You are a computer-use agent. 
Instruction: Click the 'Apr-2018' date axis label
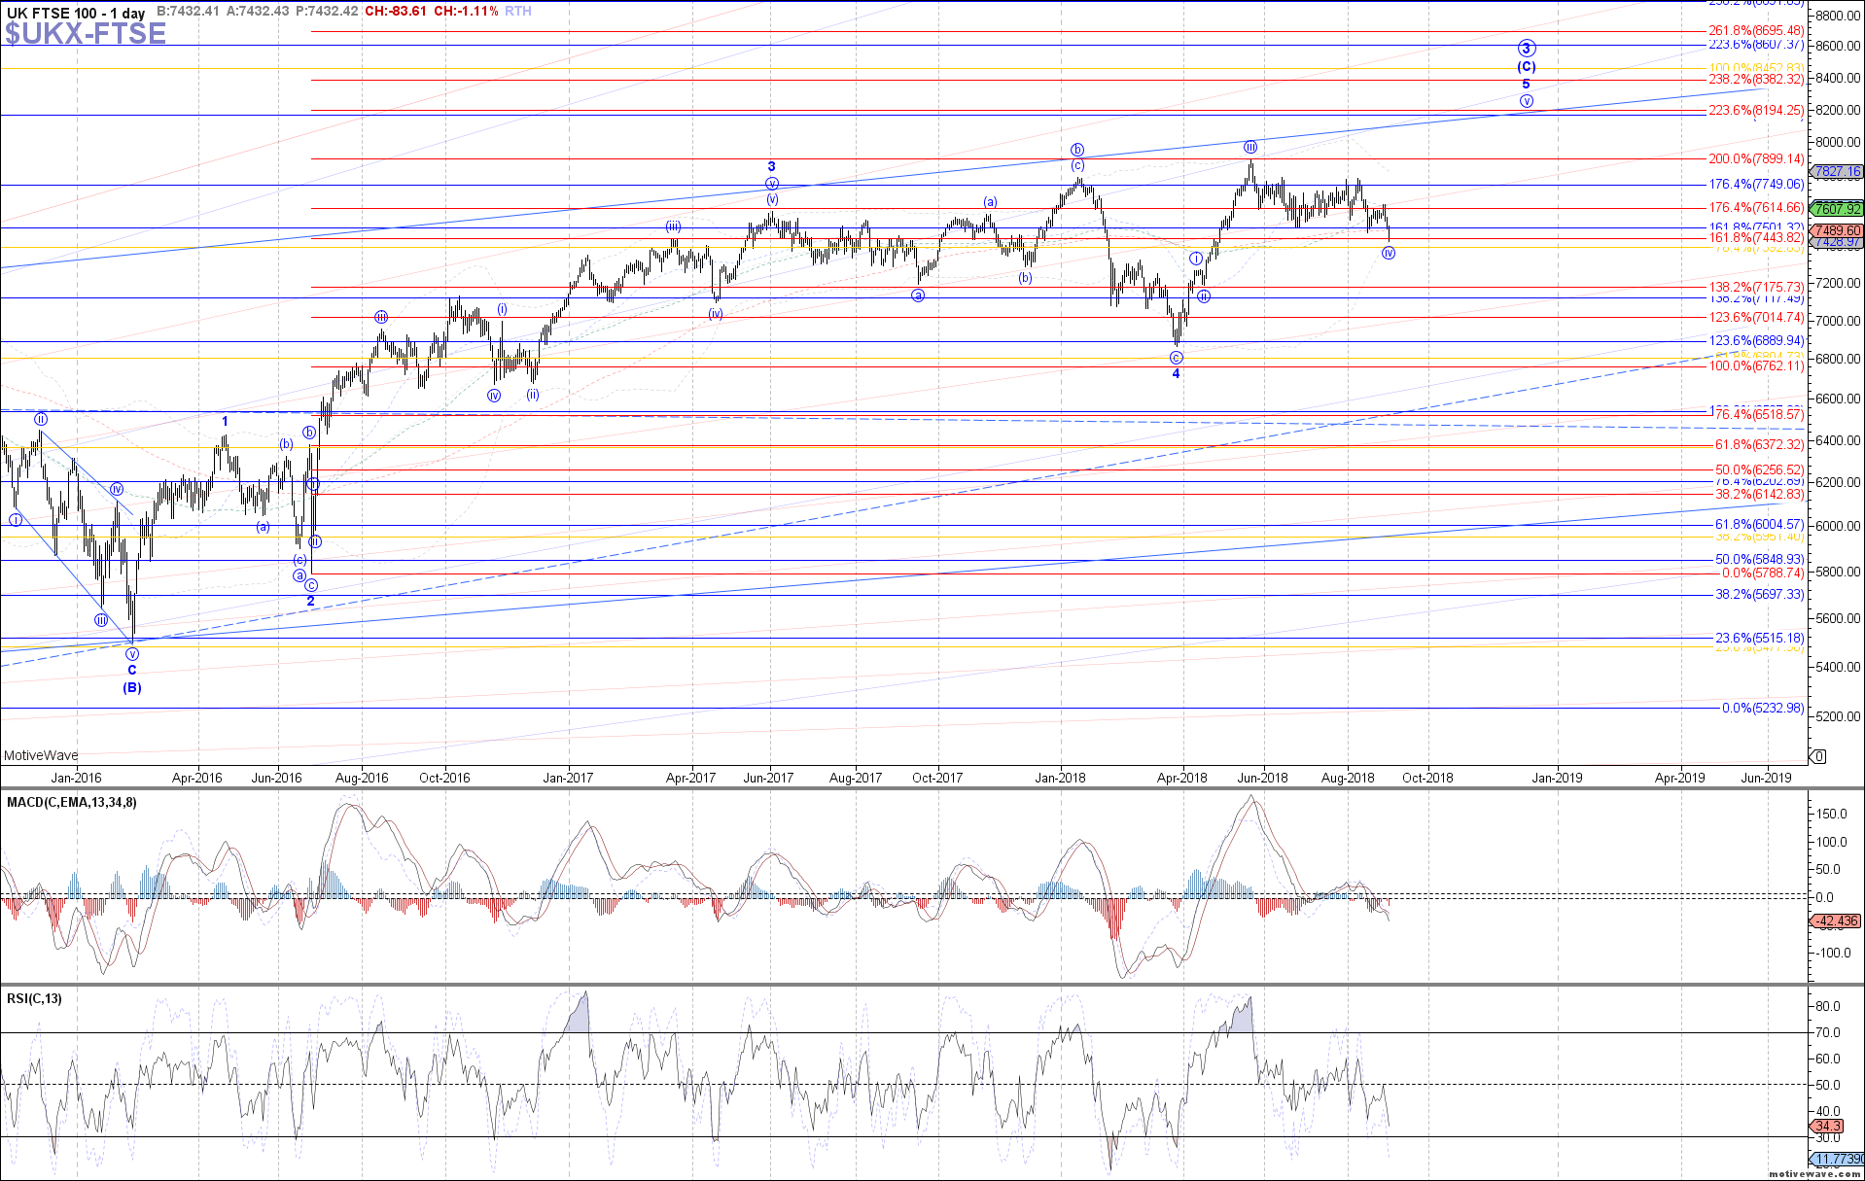tap(1182, 778)
